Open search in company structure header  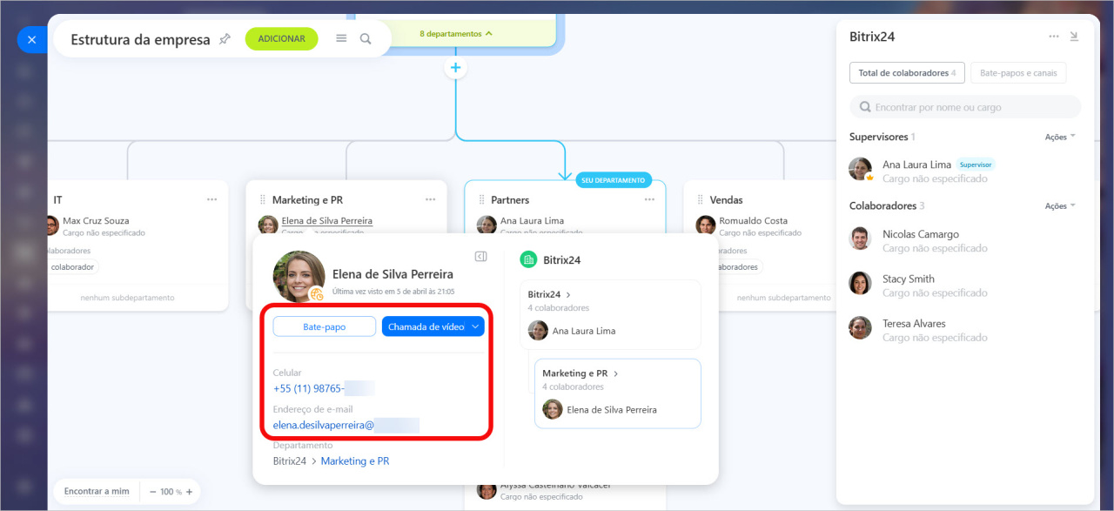366,39
